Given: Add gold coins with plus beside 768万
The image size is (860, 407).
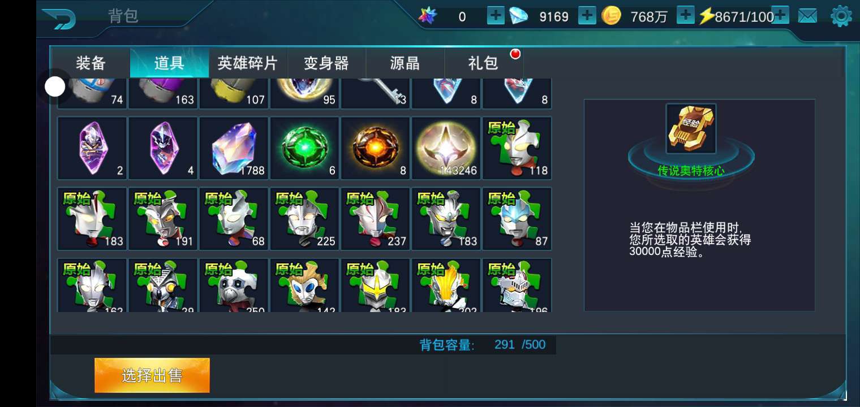Looking at the screenshot, I should (x=685, y=16).
